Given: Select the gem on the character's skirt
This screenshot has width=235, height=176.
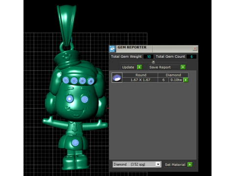Looking at the screenshot, I should 75,143.
